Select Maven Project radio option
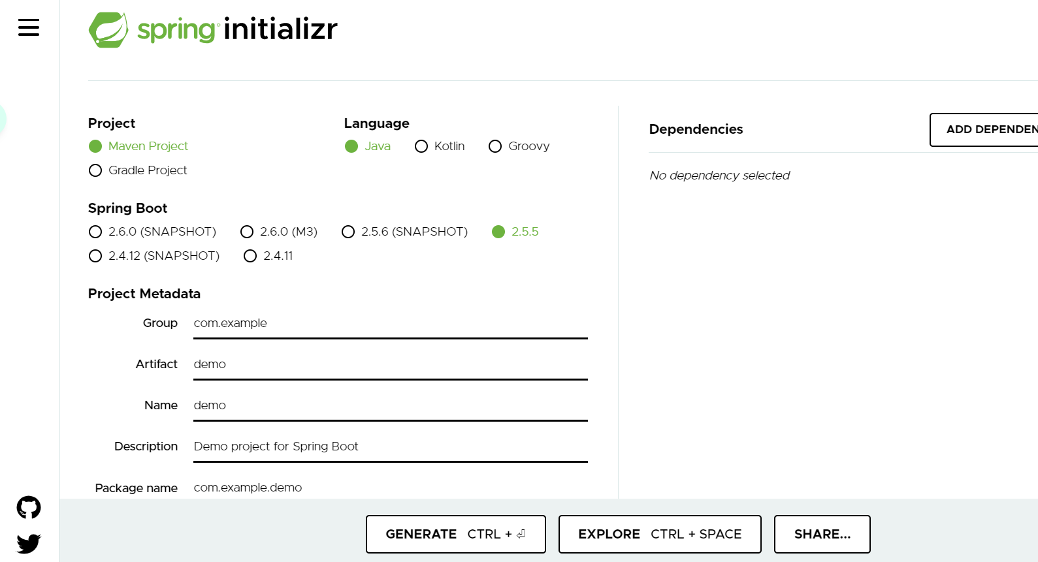This screenshot has width=1038, height=562. [x=95, y=146]
